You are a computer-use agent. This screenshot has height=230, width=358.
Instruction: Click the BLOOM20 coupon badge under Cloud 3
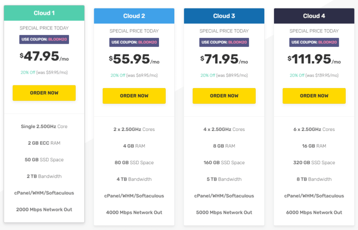(x=224, y=43)
